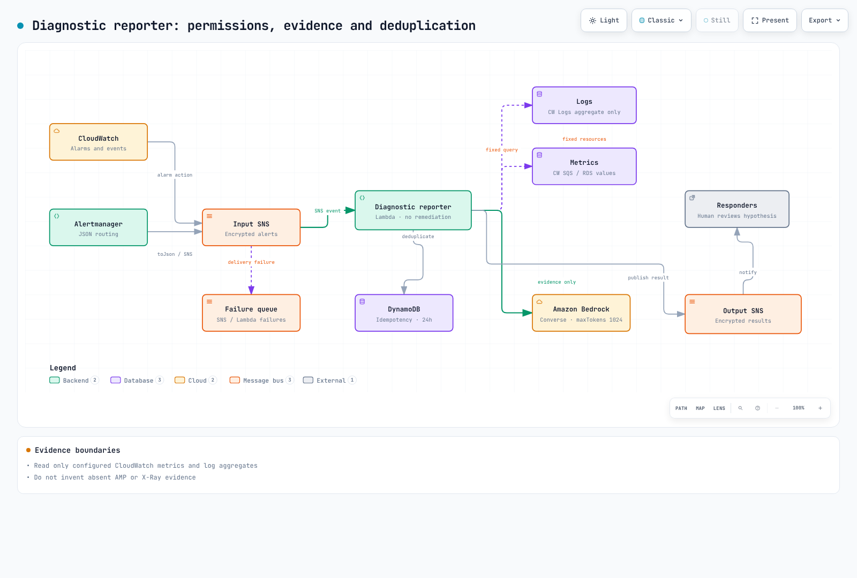This screenshot has height=578, width=857.
Task: Toggle Database category in the legend
Action: (x=137, y=381)
